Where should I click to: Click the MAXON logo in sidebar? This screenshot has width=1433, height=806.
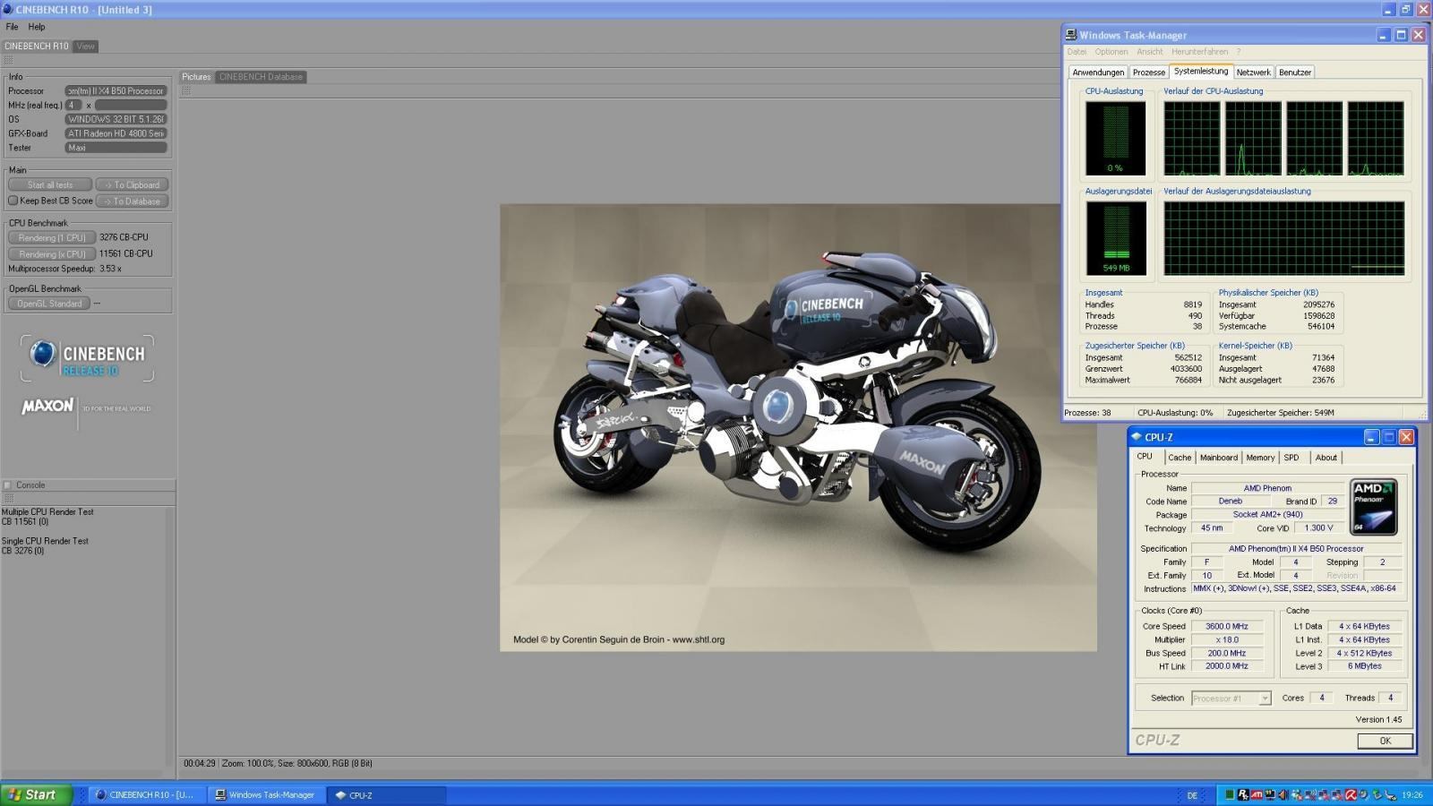point(47,407)
